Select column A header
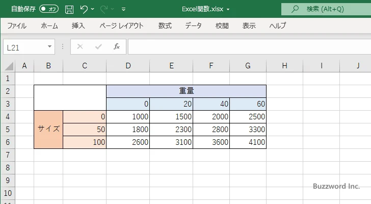 click(24, 66)
